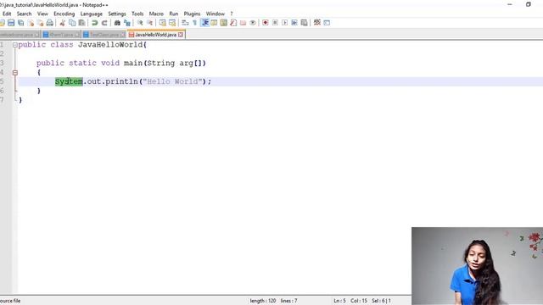Click the Save All toolbar icon
The height and width of the screenshot is (305, 543).
[20, 23]
